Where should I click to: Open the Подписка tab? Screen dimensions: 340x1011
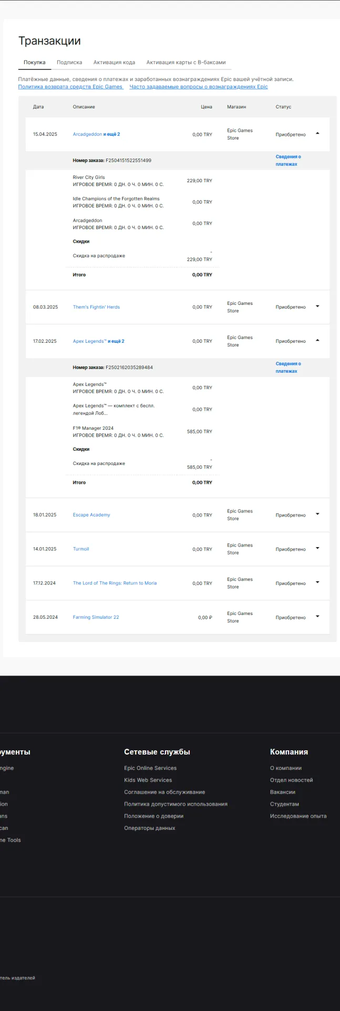pyautogui.click(x=69, y=62)
